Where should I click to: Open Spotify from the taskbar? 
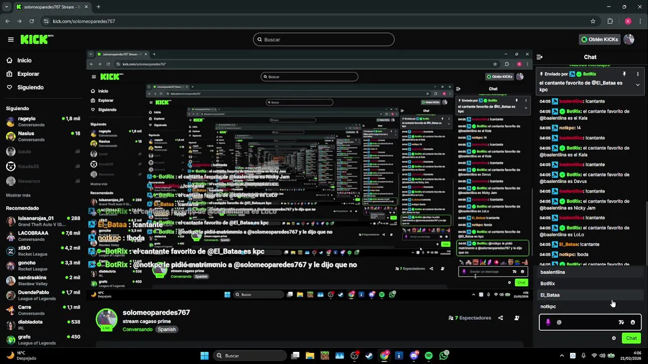tap(429, 356)
